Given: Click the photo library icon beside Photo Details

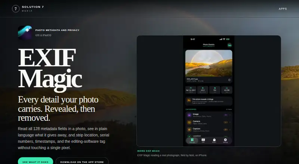Looking at the screenshot, I should pos(229,45).
